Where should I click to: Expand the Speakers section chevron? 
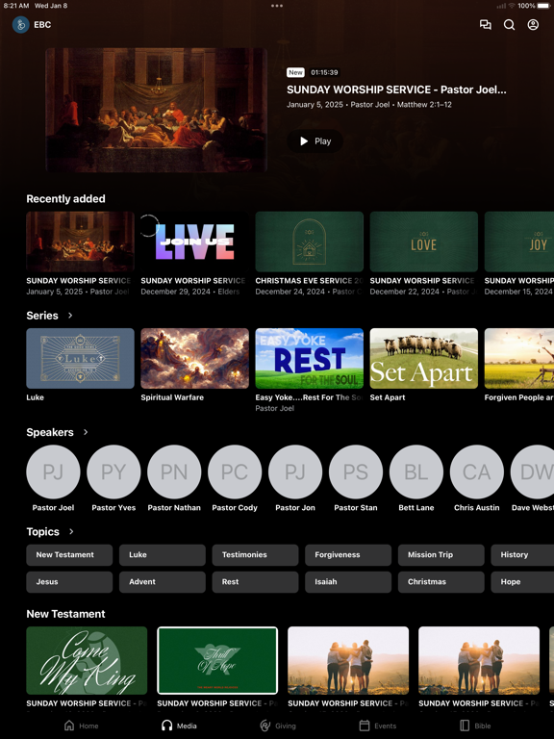pyautogui.click(x=86, y=432)
